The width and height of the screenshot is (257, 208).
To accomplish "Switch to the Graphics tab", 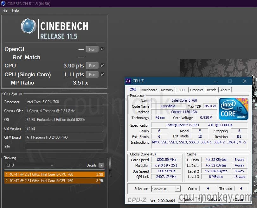I will pyautogui.click(x=197, y=90).
